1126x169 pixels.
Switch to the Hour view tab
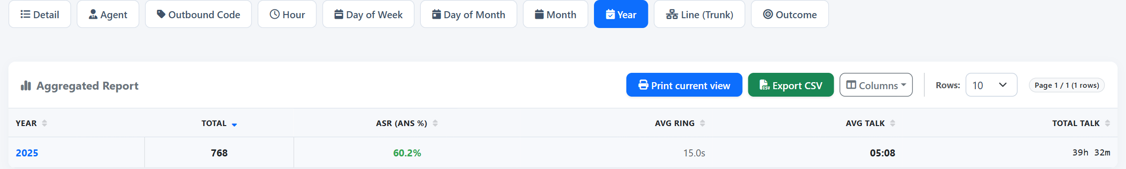[x=287, y=14]
